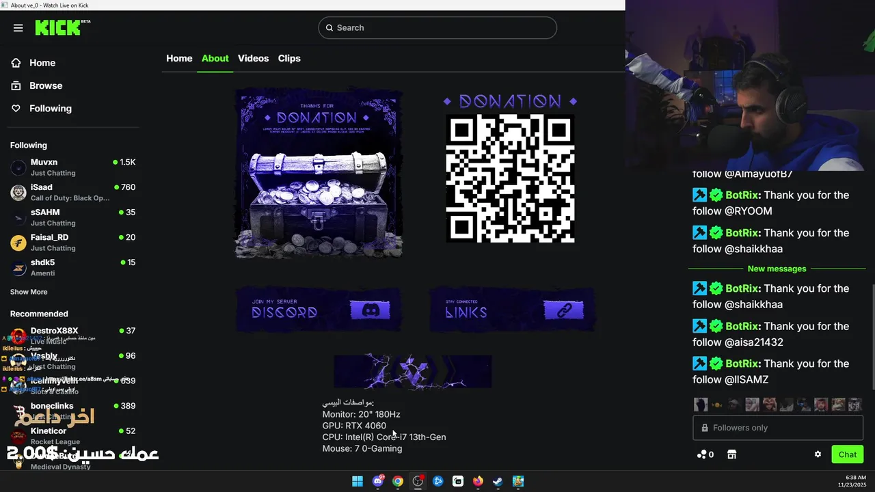The height and width of the screenshot is (492, 875).
Task: Open Discord from the taskbar
Action: 378,481
